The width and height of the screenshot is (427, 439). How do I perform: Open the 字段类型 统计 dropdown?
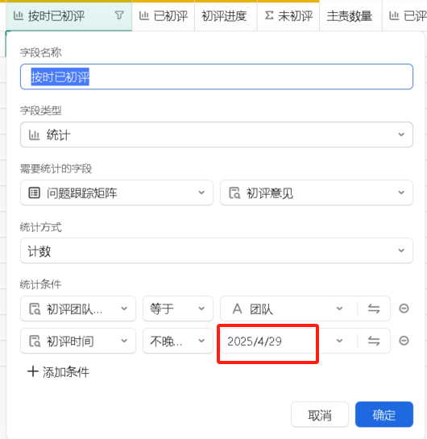217,135
